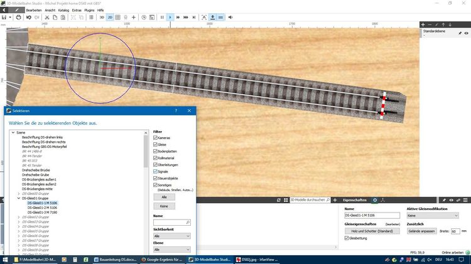Click the bearbeiten link next to Gleiseigenschaften

pos(392,224)
